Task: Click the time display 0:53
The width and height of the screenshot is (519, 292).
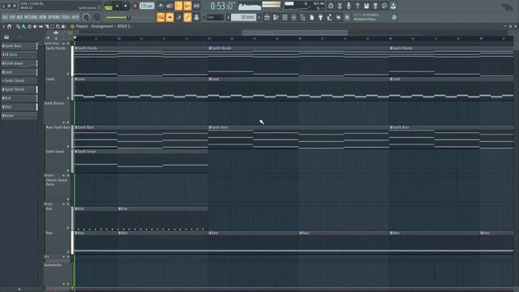Action: (x=222, y=6)
